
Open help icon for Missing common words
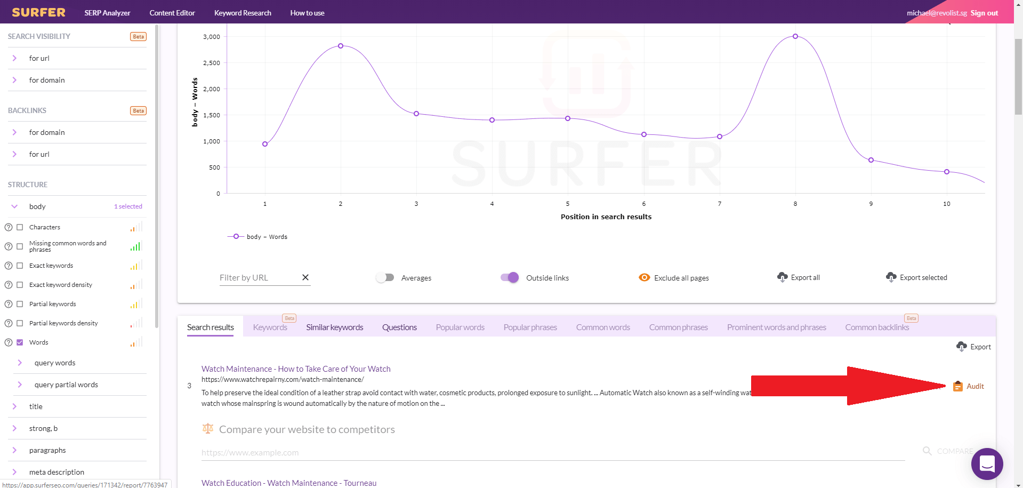point(9,246)
